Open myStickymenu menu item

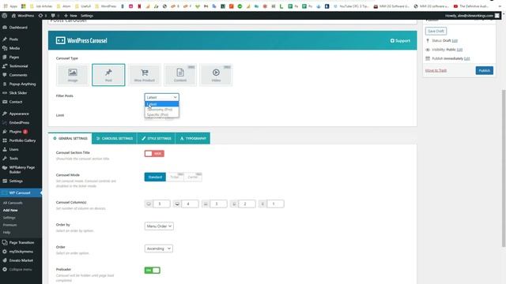tap(21, 252)
